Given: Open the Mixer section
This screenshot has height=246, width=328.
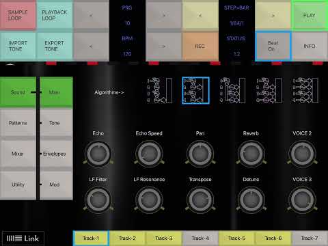Looking at the screenshot, I should 18,154.
